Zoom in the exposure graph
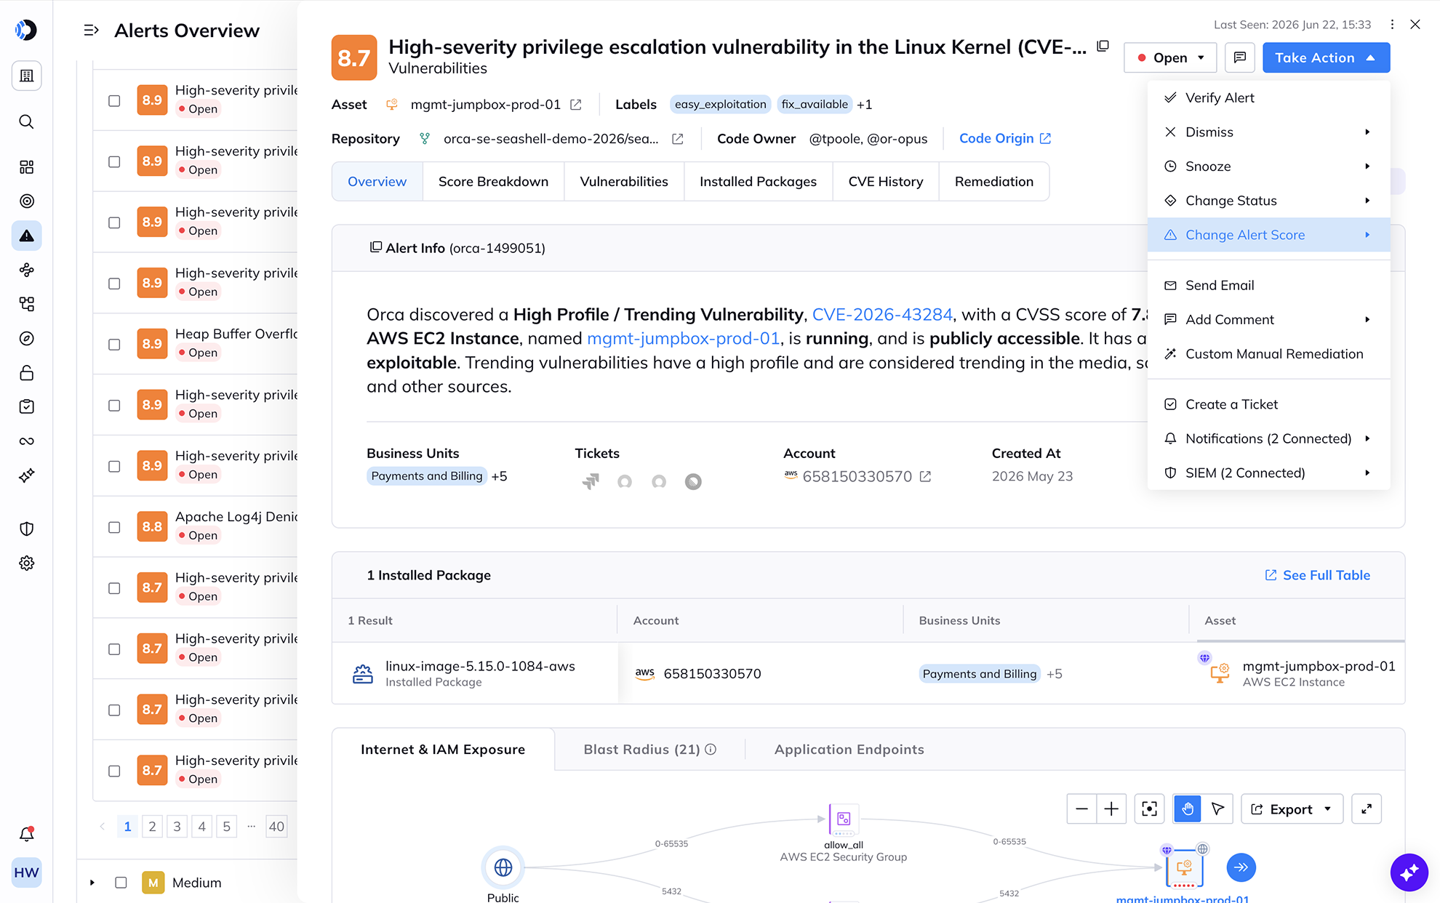The height and width of the screenshot is (903, 1440). [1111, 809]
